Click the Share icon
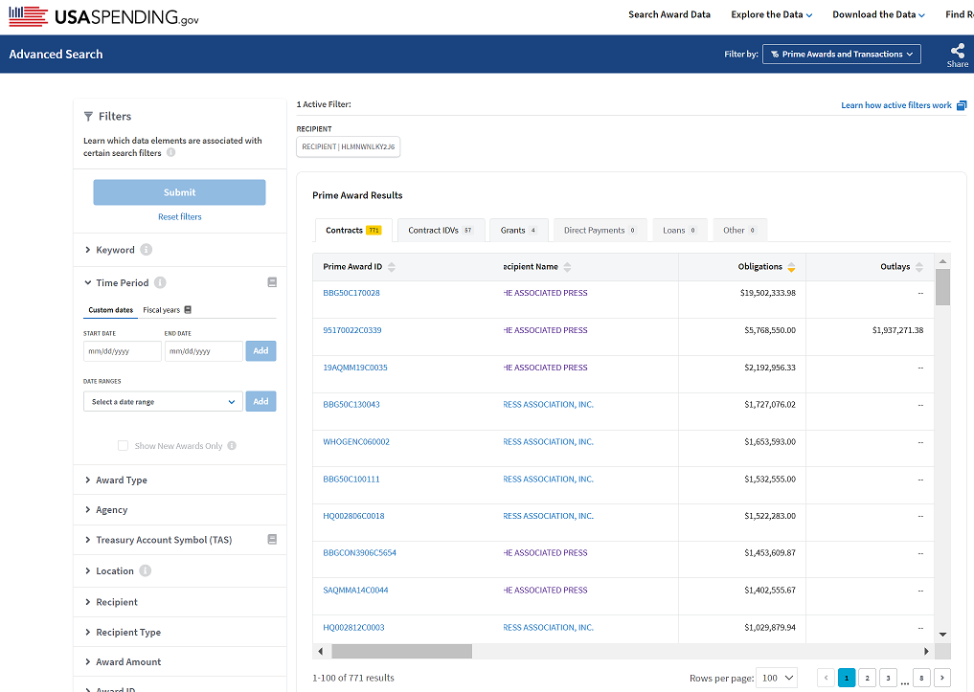The width and height of the screenshot is (974, 692). pos(957,52)
